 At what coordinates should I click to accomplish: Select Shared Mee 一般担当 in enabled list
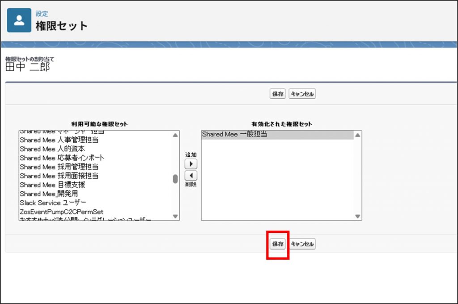(234, 134)
